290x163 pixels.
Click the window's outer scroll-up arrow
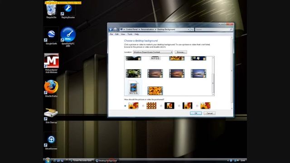[232, 38]
